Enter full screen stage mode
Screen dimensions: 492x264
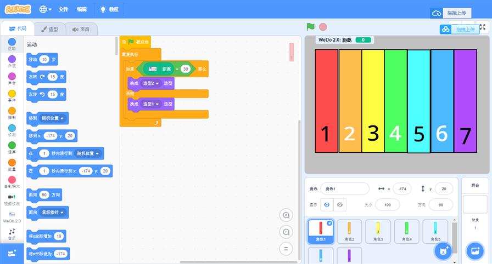click(483, 27)
